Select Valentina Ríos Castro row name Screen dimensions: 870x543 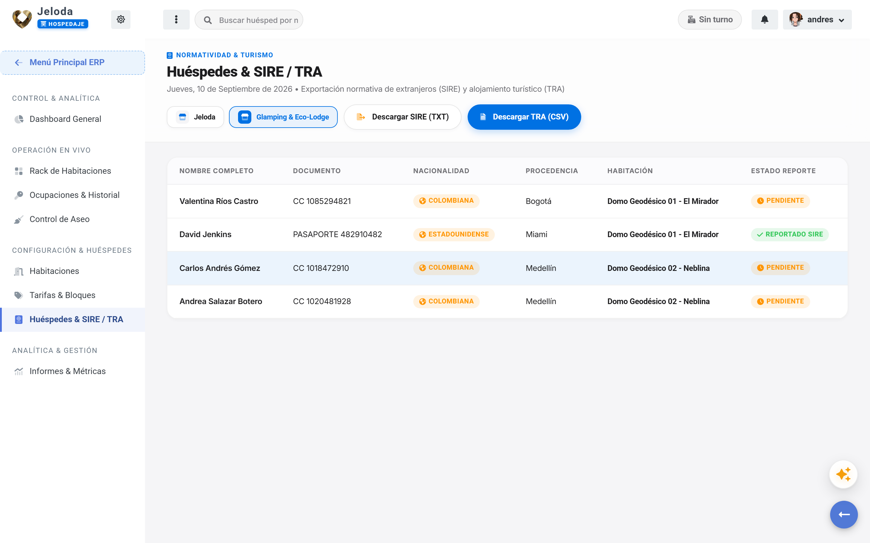[219, 201]
